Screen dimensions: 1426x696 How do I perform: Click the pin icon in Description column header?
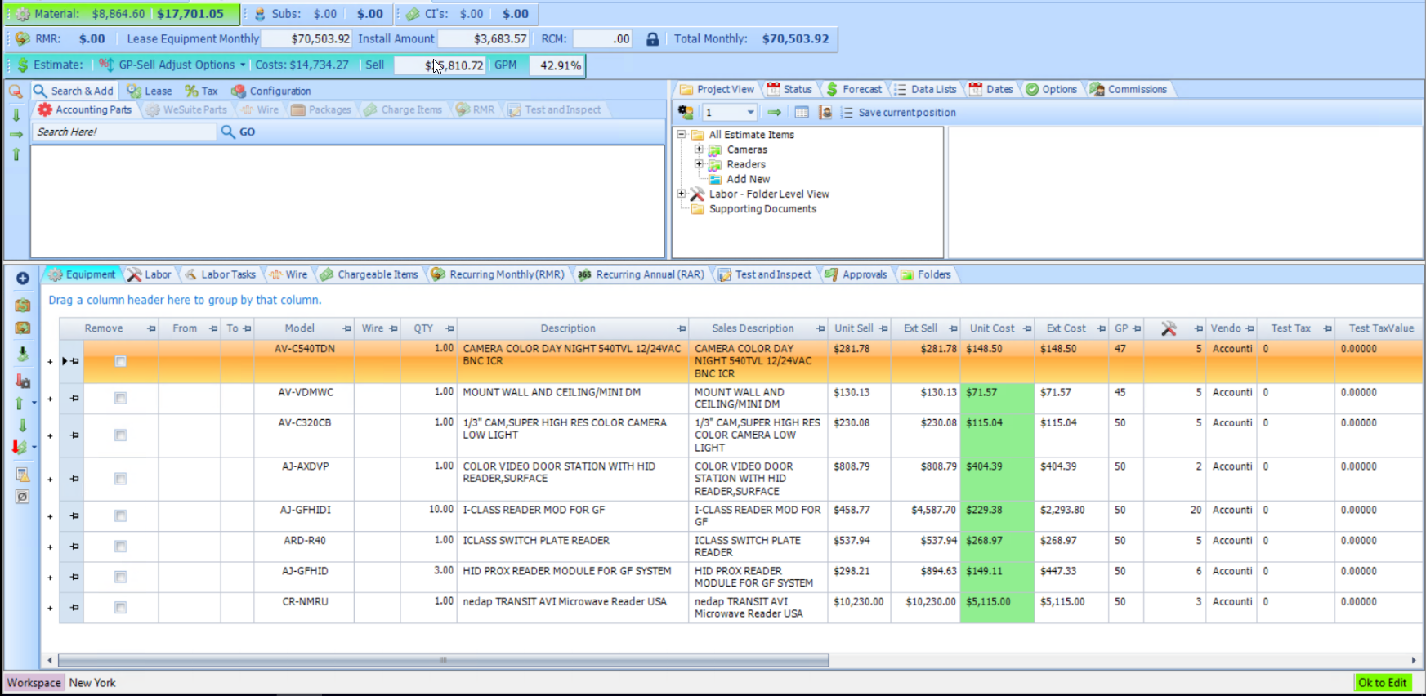click(x=682, y=328)
